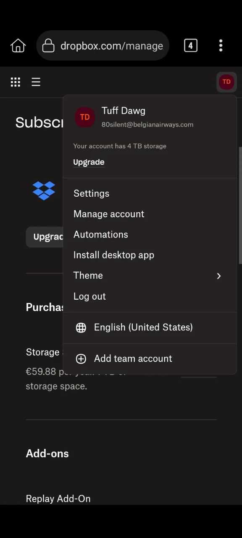The image size is (242, 538).
Task: Click the TD avatar in top bar
Action: [226, 82]
